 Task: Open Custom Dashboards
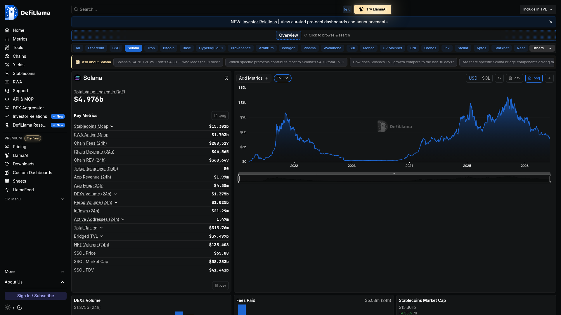click(x=32, y=173)
